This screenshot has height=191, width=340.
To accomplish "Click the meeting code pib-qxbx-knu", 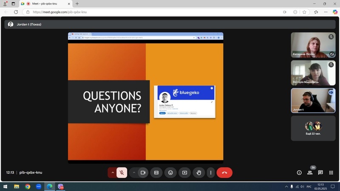I will [x=31, y=173].
